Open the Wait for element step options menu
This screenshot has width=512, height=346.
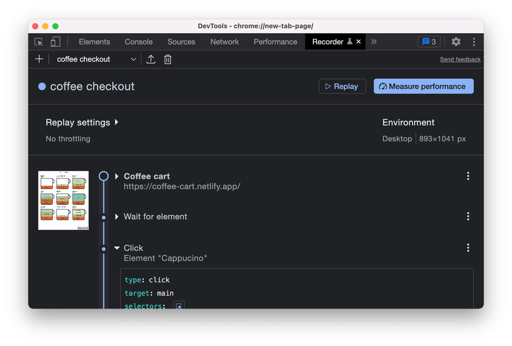(468, 216)
